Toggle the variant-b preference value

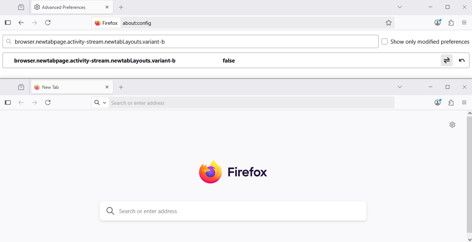pos(447,60)
